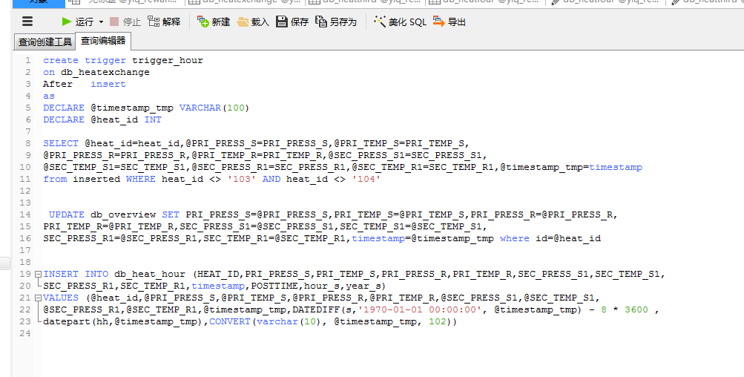Click the green Run (运行) icon

point(67,22)
